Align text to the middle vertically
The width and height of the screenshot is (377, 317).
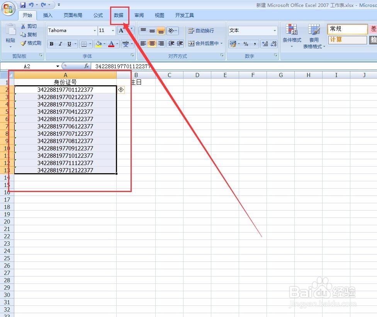click(x=152, y=31)
